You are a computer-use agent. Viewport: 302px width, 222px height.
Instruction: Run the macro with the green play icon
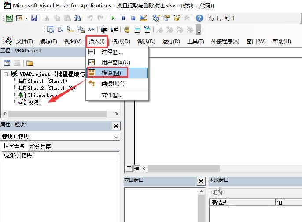click(x=113, y=18)
